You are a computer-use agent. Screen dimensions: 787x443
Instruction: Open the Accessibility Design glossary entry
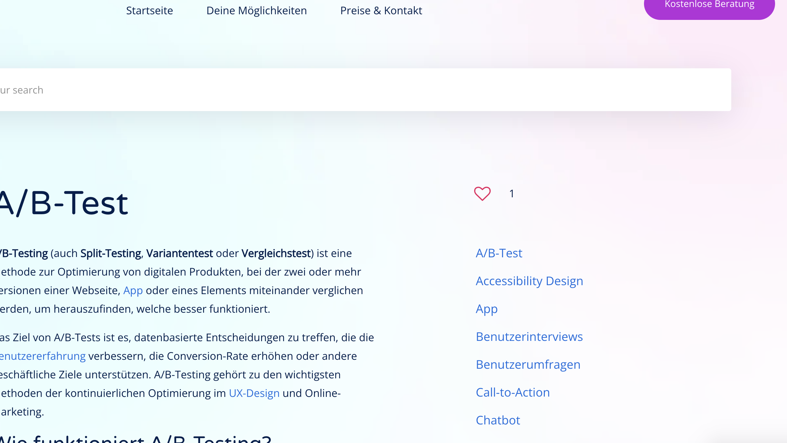pyautogui.click(x=529, y=281)
